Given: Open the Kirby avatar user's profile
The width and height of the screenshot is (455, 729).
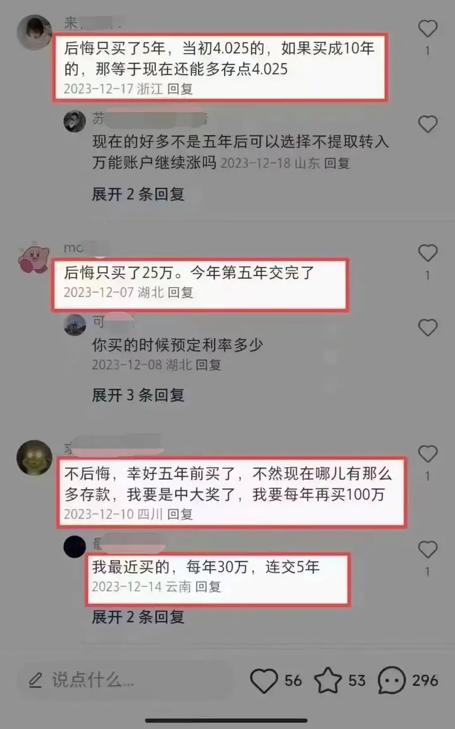Looking at the screenshot, I should pyautogui.click(x=33, y=259).
